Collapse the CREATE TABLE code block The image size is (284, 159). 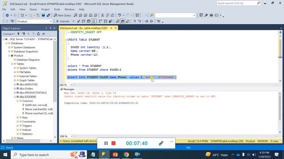point(66,40)
